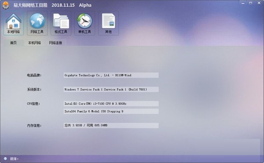Minimize the toolbox window

coord(243,3)
